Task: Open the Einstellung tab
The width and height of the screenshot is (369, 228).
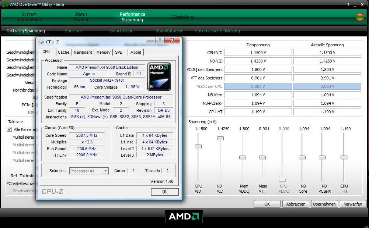Action: click(x=184, y=17)
